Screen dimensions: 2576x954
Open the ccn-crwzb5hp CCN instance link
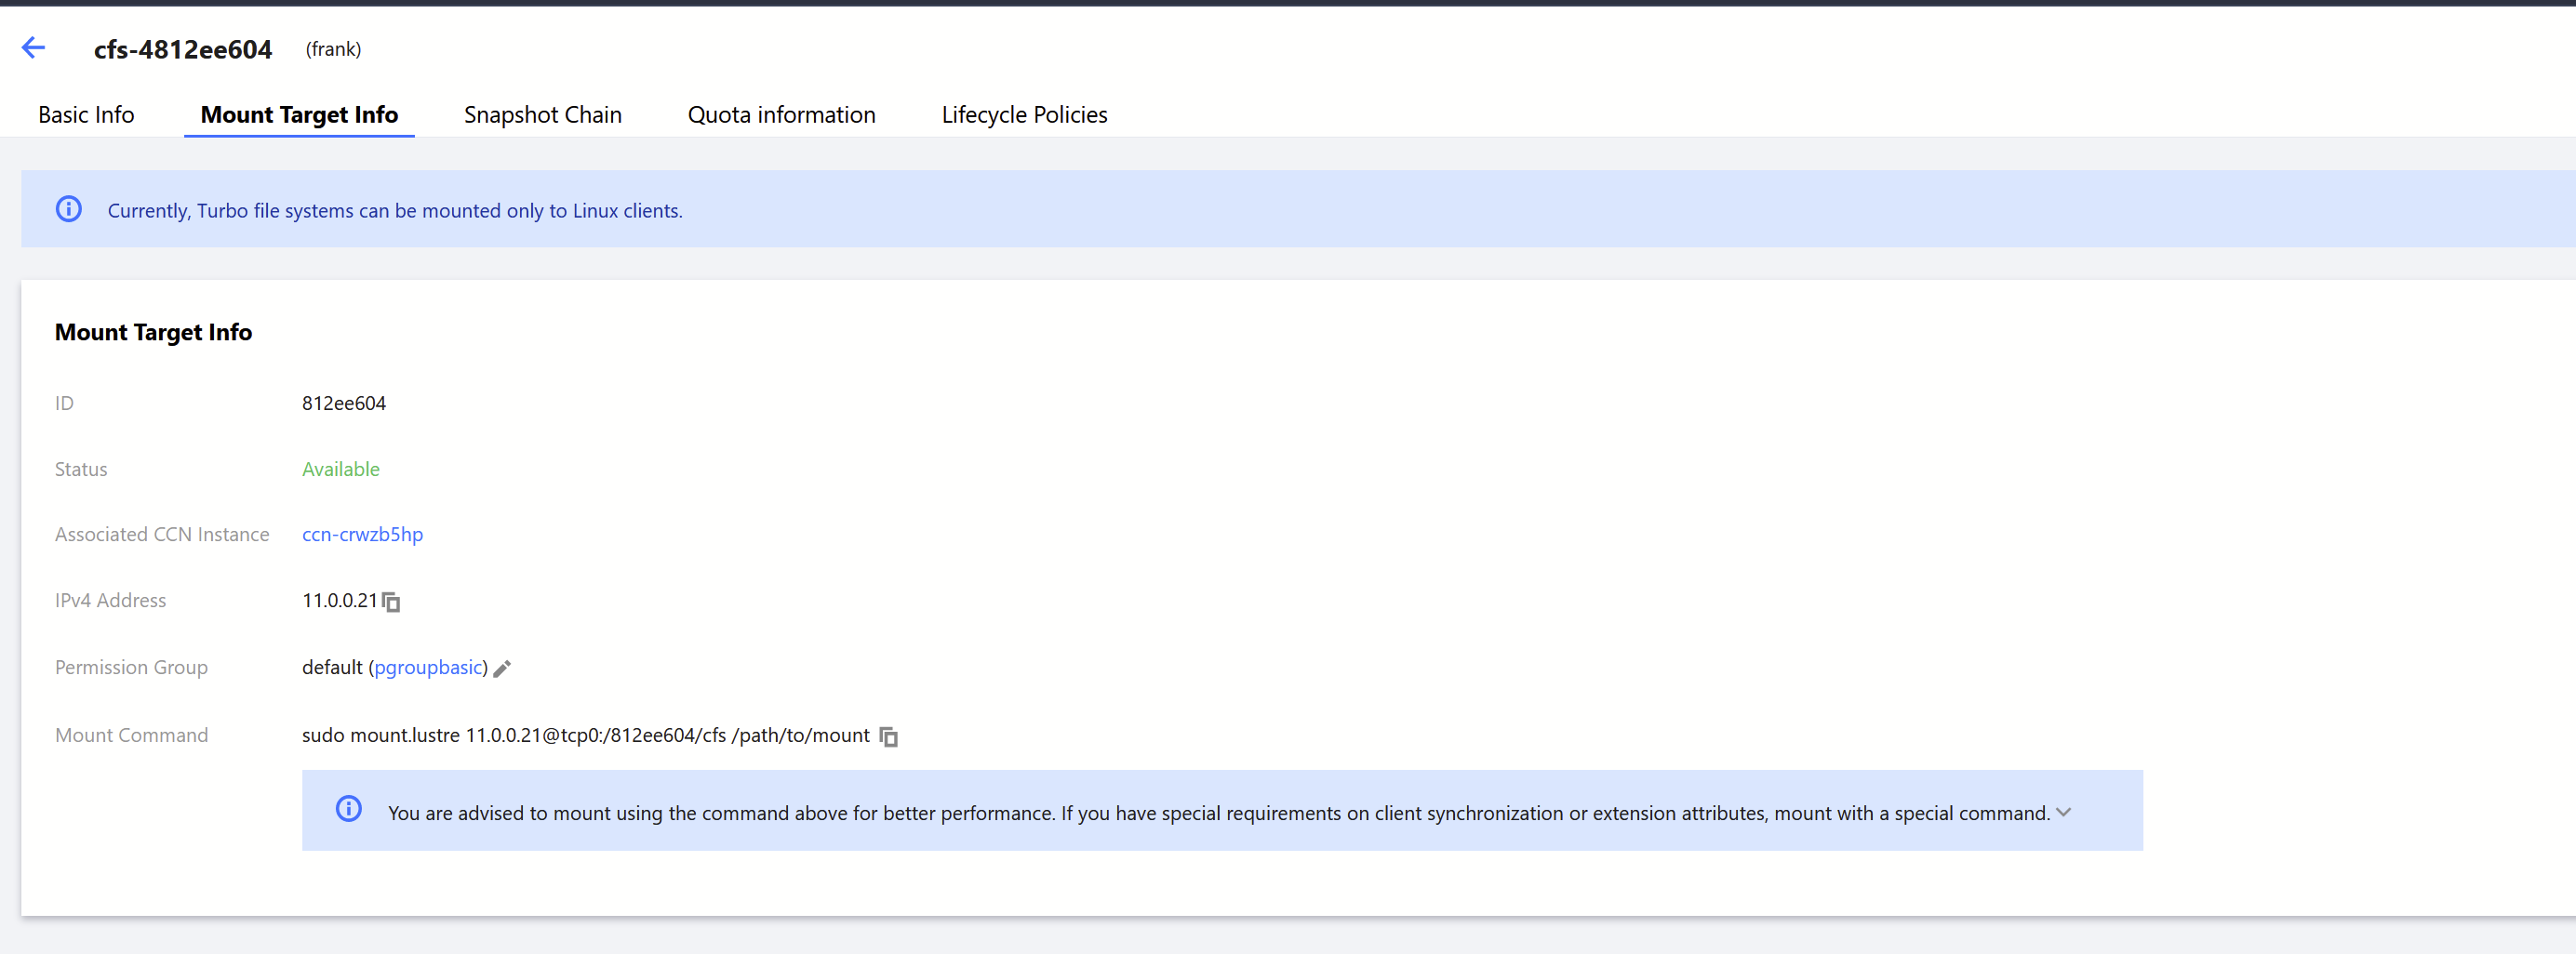coord(362,534)
